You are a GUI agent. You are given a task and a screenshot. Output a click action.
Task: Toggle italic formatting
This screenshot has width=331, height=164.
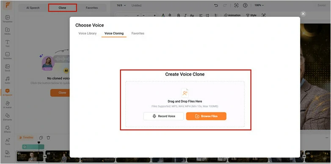(185, 15)
